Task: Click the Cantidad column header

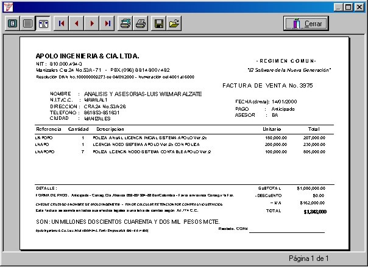Action: click(78, 129)
